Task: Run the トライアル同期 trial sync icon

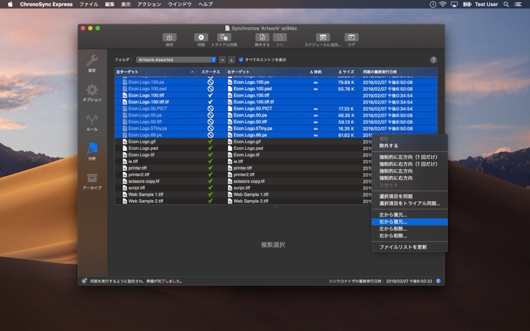Action: tap(223, 38)
